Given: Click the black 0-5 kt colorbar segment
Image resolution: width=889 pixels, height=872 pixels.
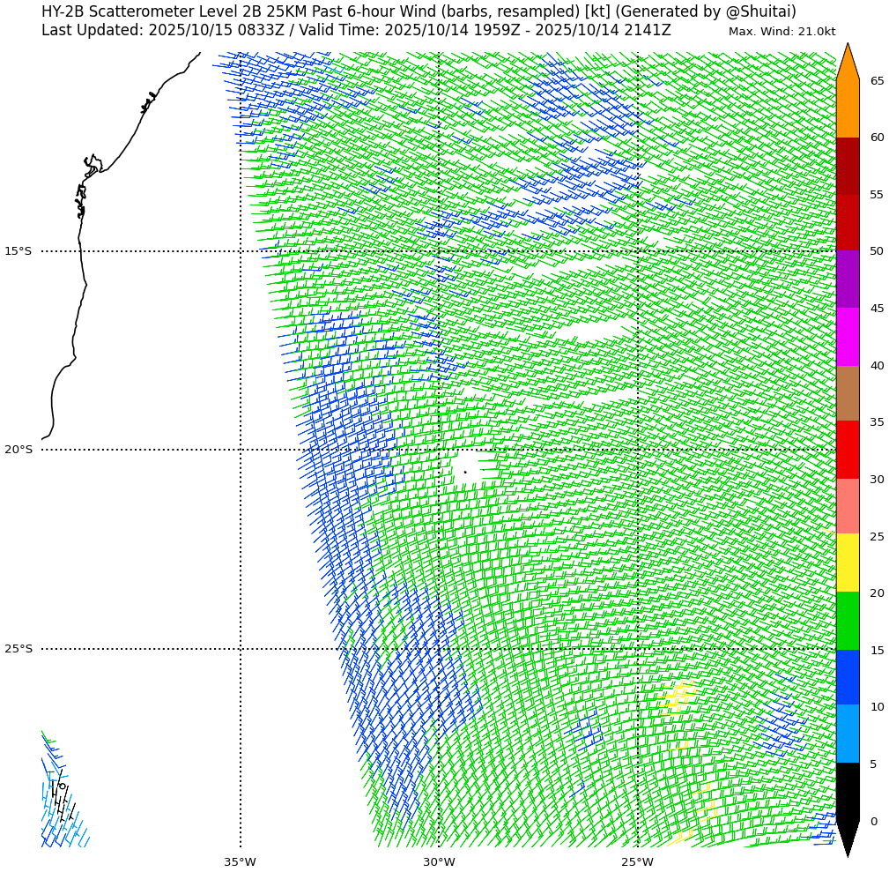Looking at the screenshot, I should coord(848,792).
